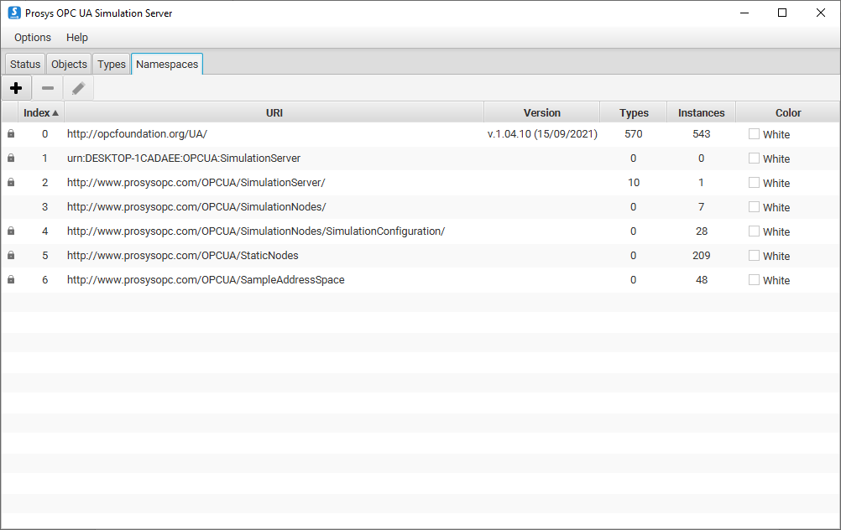
Task: Toggle White color checkbox for index 3 row
Action: point(754,207)
